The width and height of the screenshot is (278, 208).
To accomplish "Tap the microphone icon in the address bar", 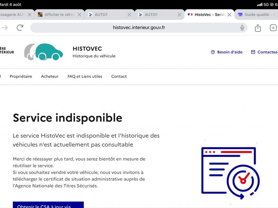I will pos(242,28).
